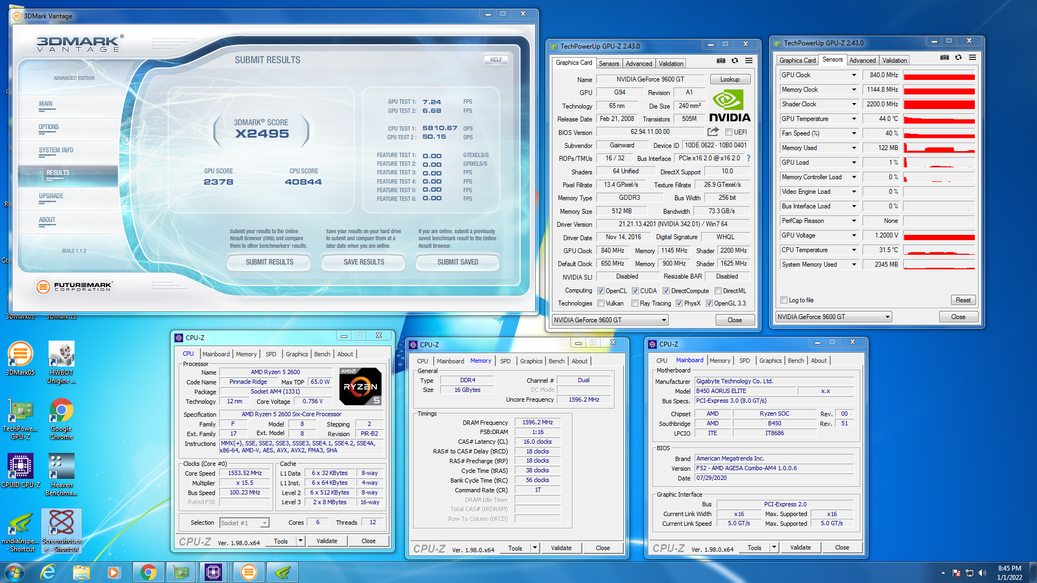The height and width of the screenshot is (583, 1037).
Task: Open SYSTEM INFO in 3DMark Vantage sidebar
Action: 56,151
